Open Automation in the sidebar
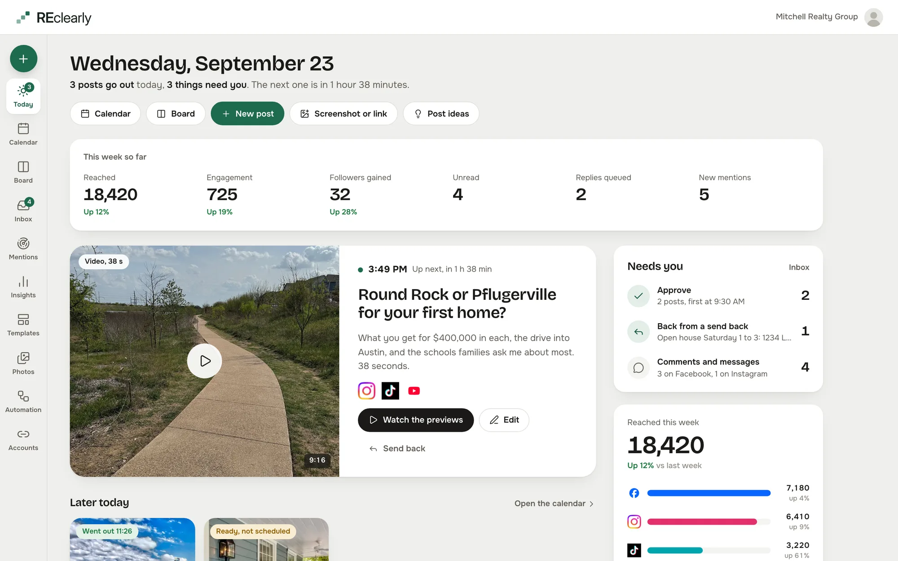This screenshot has width=898, height=561. (x=23, y=402)
